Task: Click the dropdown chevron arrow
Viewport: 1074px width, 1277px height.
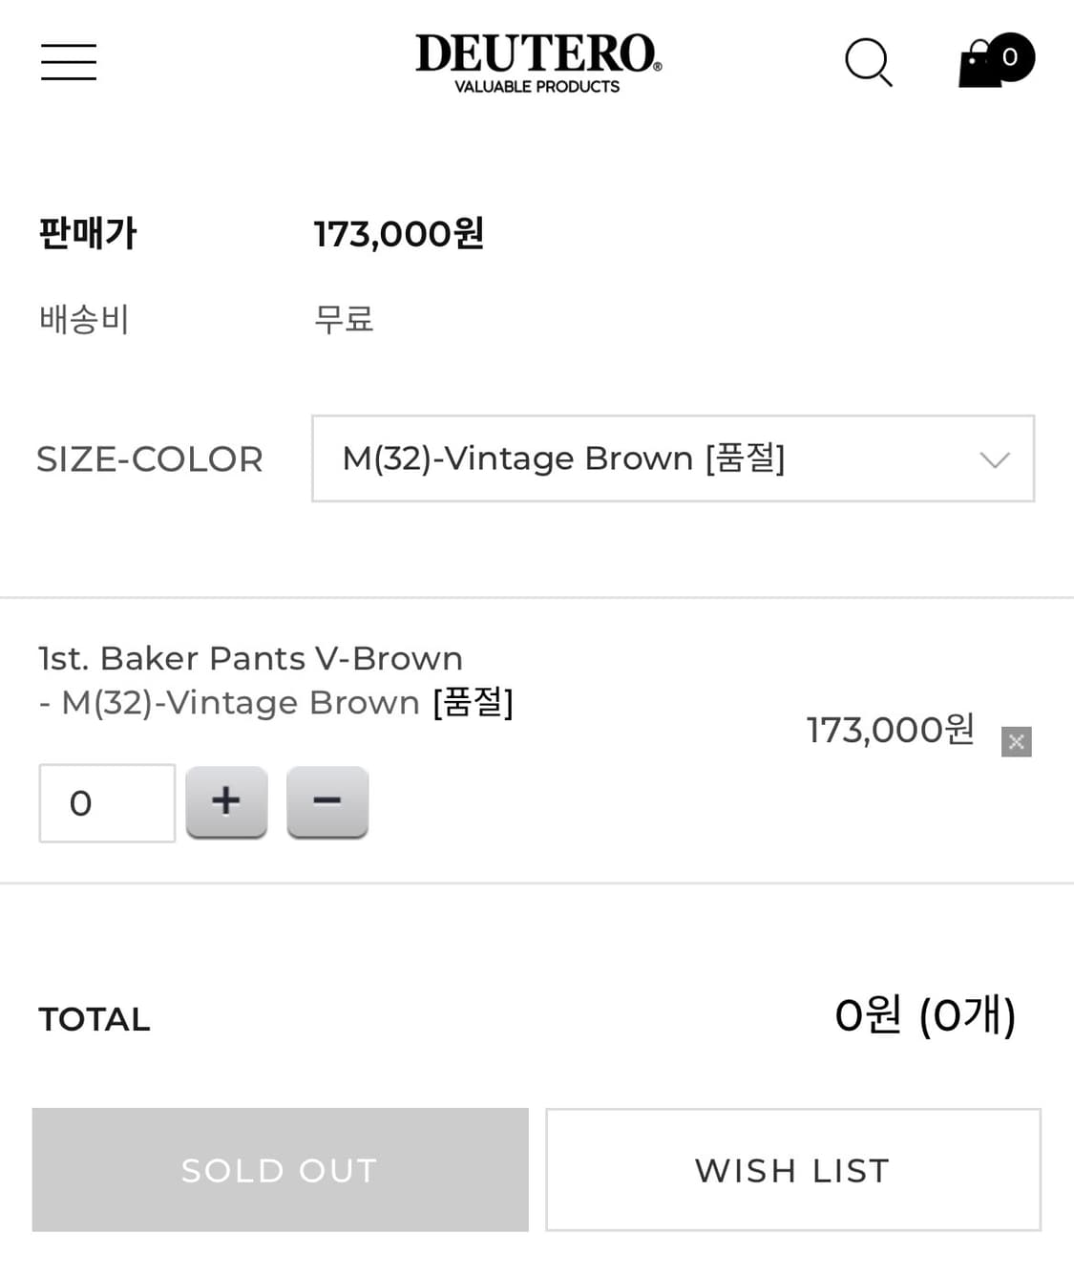Action: pyautogui.click(x=994, y=459)
